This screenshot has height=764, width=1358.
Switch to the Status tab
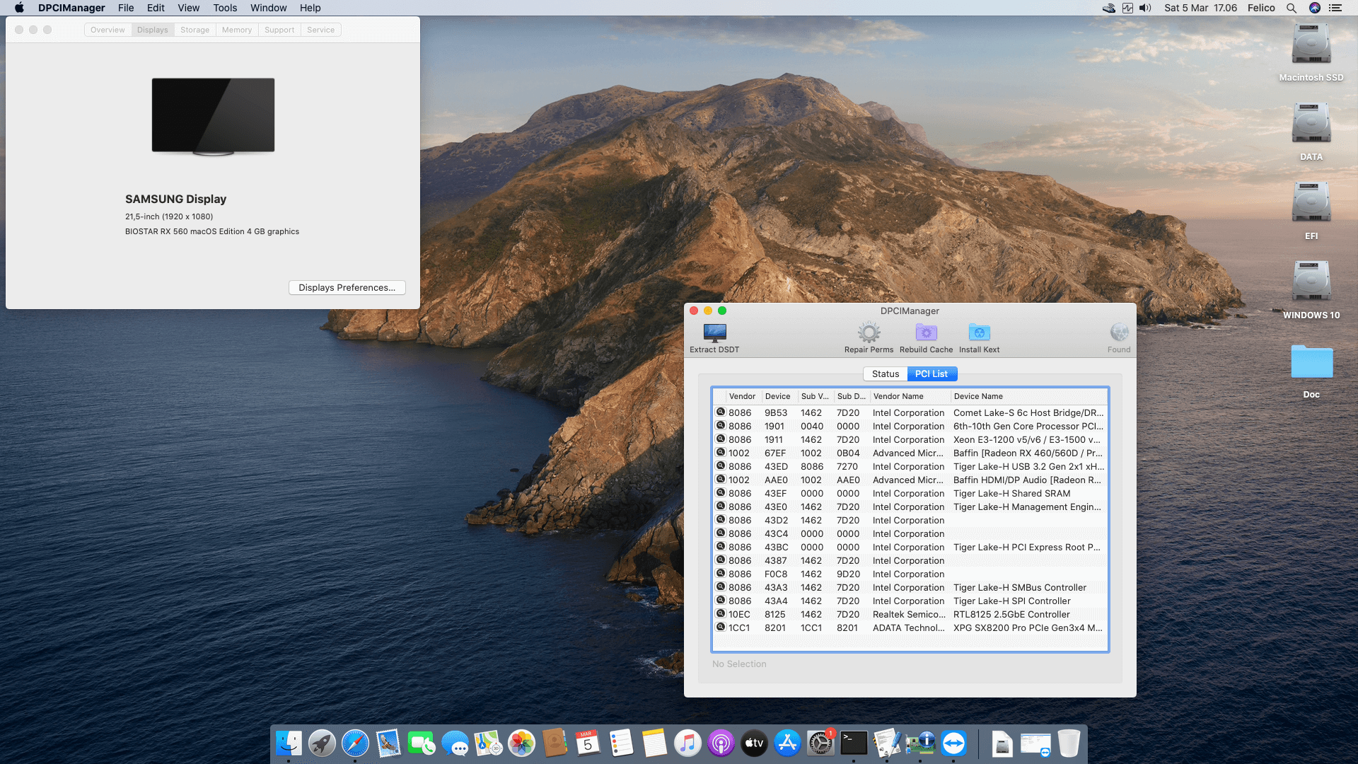pos(886,374)
